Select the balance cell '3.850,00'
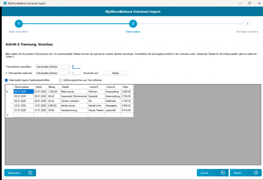 click(127, 92)
